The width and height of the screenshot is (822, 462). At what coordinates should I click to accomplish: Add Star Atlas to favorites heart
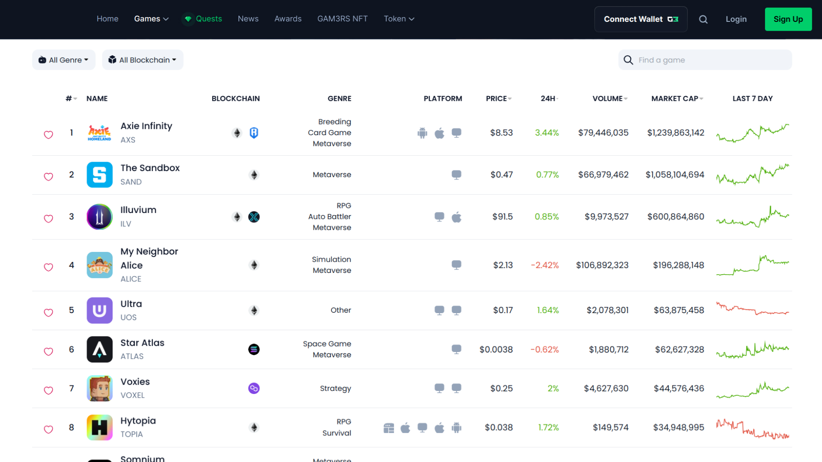(48, 352)
